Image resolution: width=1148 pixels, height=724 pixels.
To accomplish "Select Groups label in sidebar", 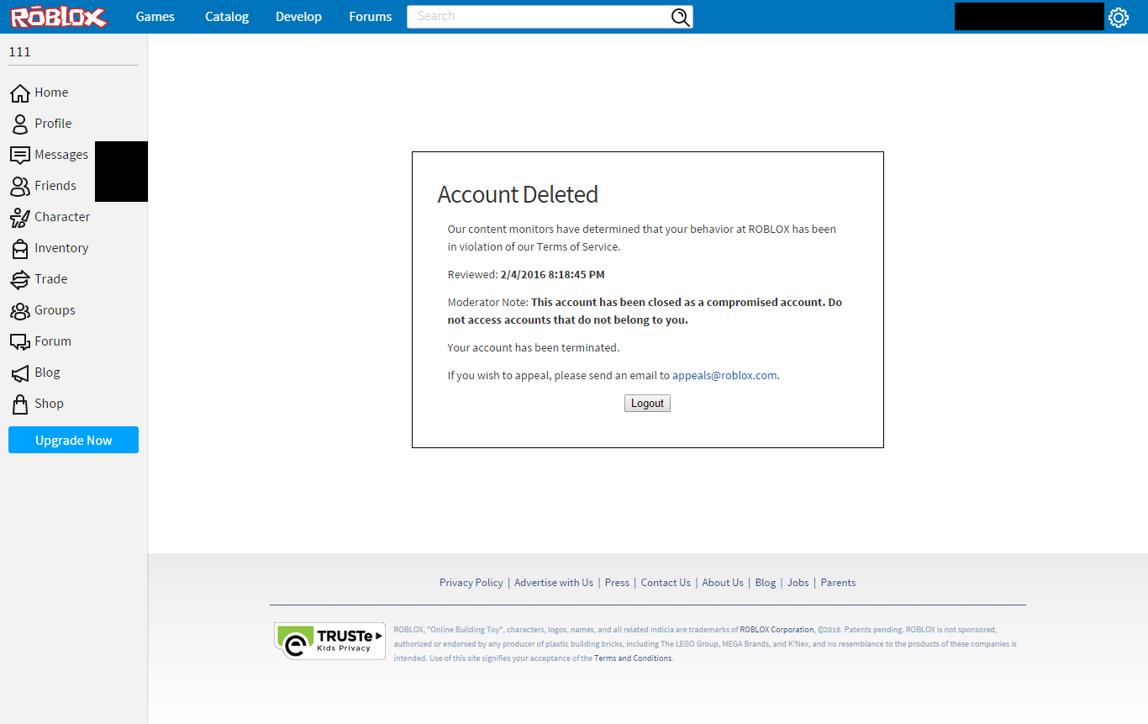I will (x=55, y=310).
